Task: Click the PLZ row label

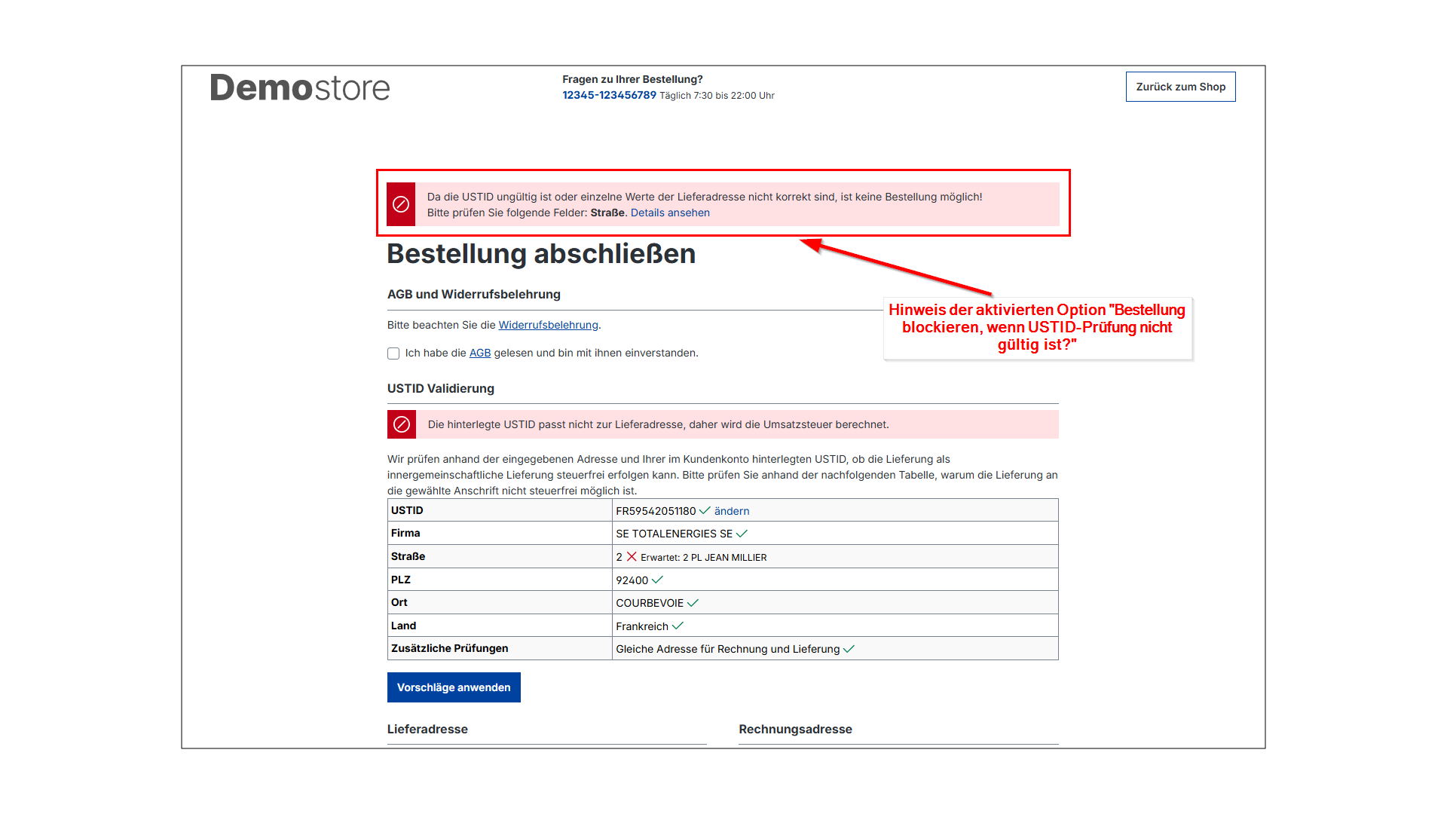Action: 400,580
